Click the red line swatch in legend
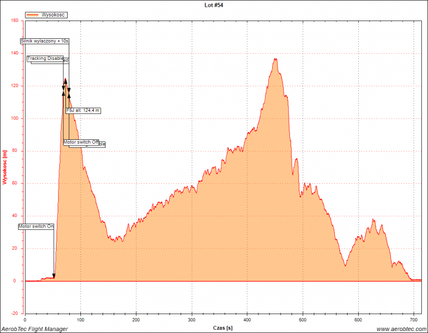428x333 pixels. point(33,15)
